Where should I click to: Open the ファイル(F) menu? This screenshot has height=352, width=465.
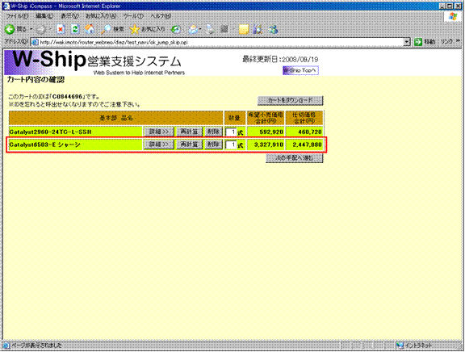pos(18,16)
